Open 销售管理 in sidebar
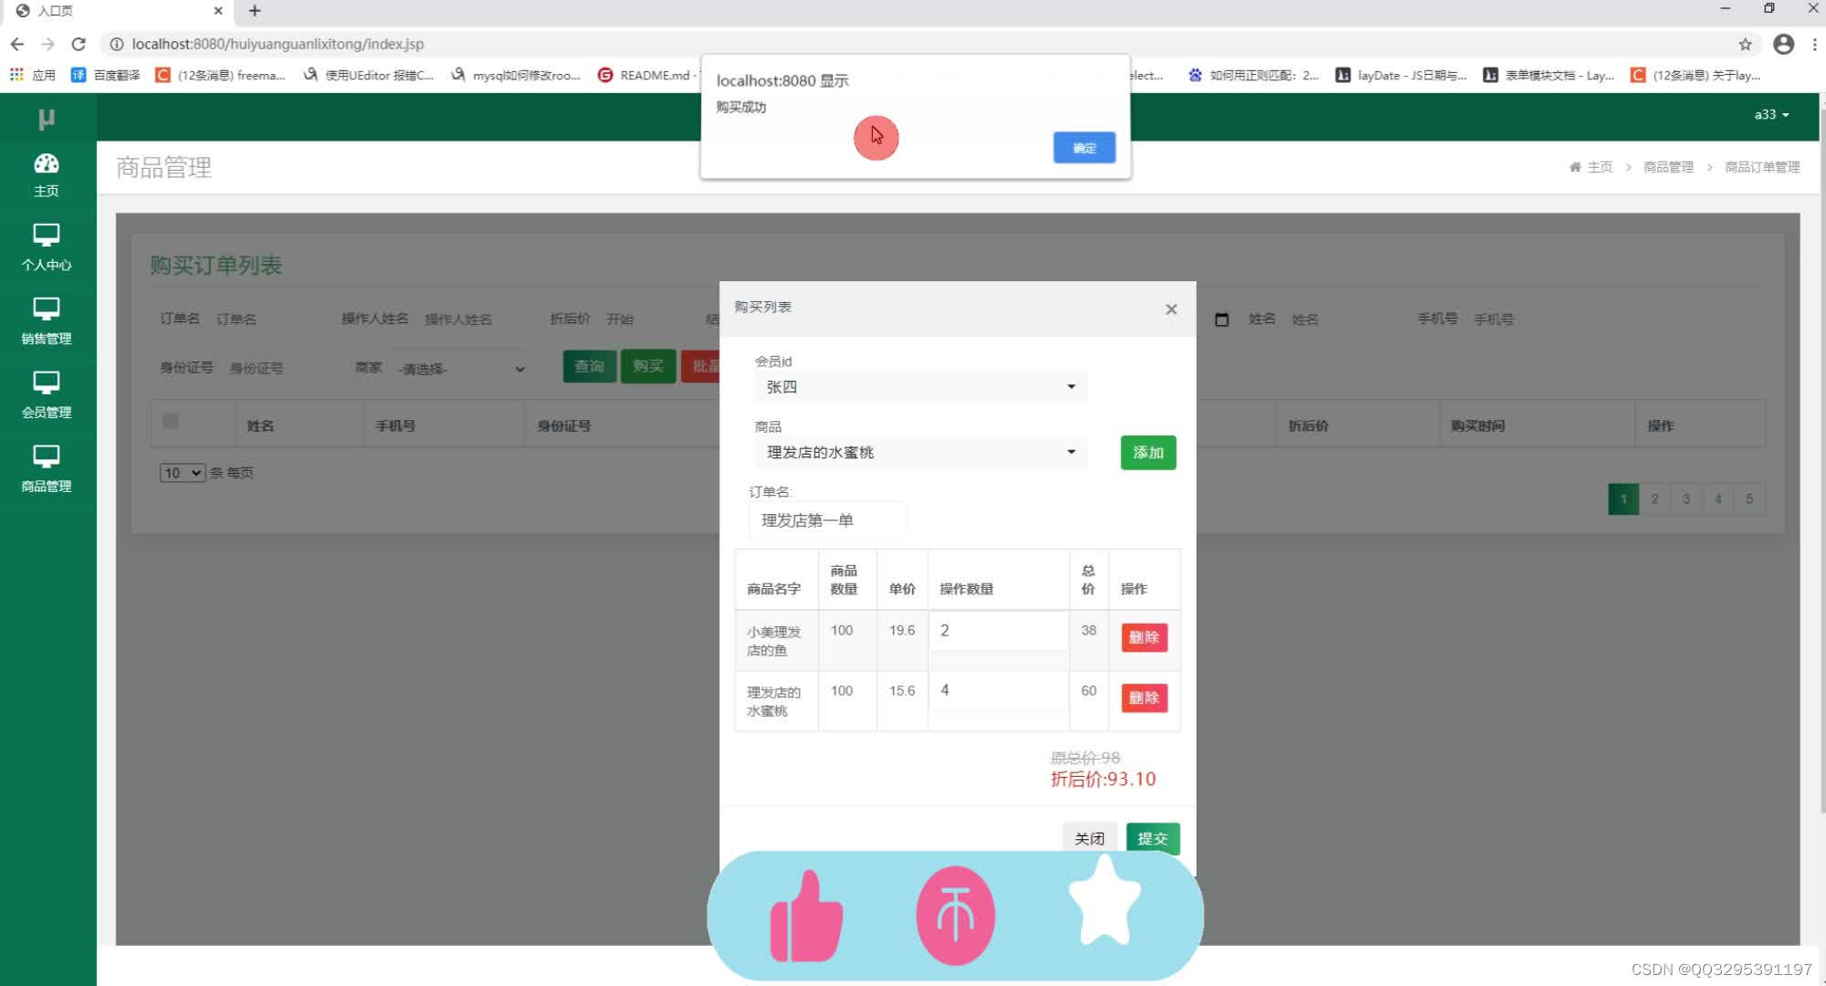 point(47,321)
